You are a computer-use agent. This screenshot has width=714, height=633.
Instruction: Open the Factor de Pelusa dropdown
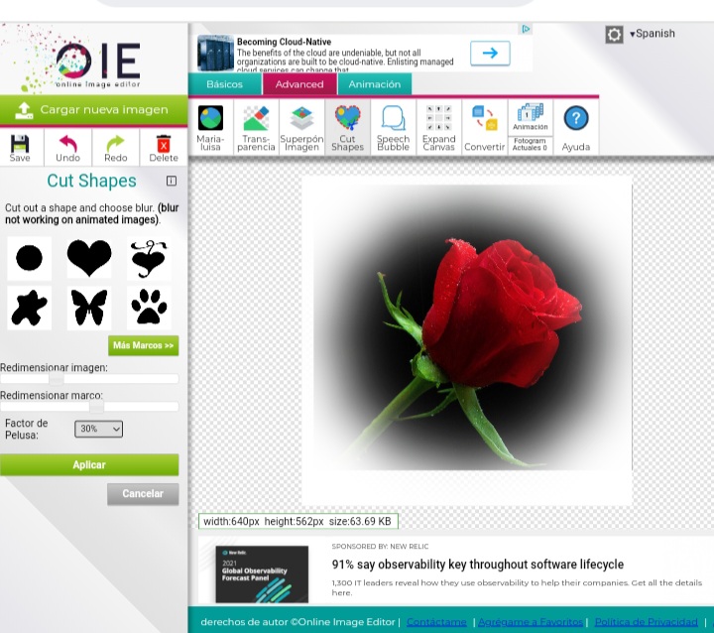pos(98,429)
